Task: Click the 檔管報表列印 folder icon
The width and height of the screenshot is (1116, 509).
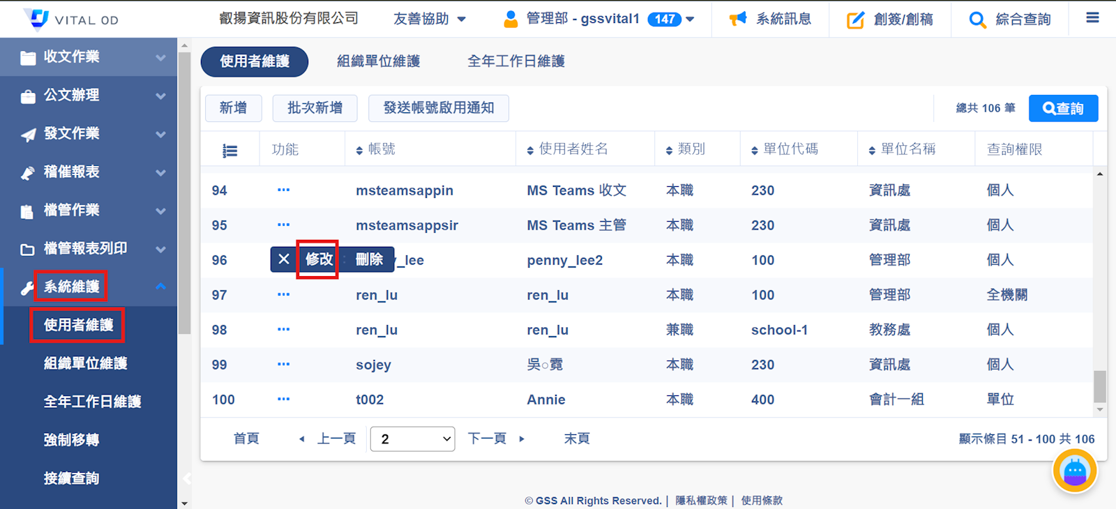Action: tap(28, 250)
